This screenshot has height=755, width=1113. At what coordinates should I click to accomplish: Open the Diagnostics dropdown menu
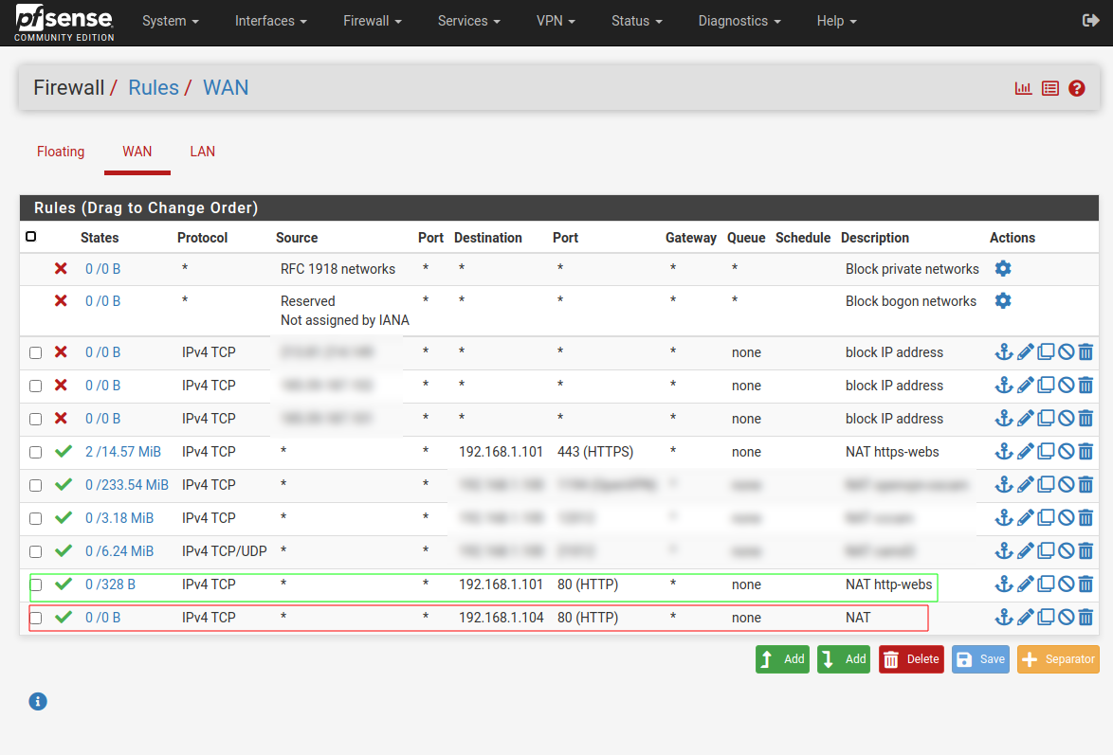click(739, 21)
